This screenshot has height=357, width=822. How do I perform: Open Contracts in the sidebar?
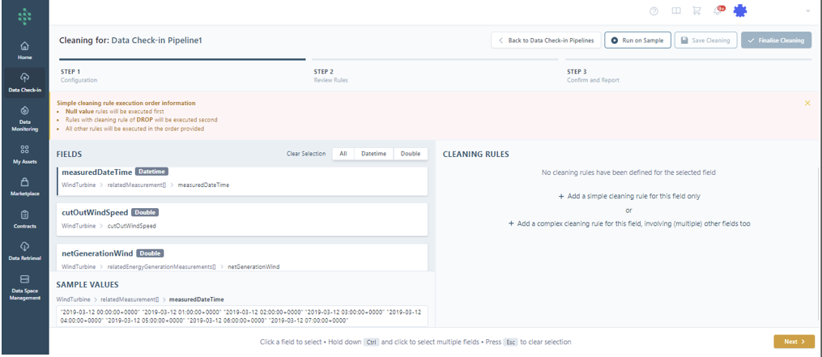[x=24, y=219]
